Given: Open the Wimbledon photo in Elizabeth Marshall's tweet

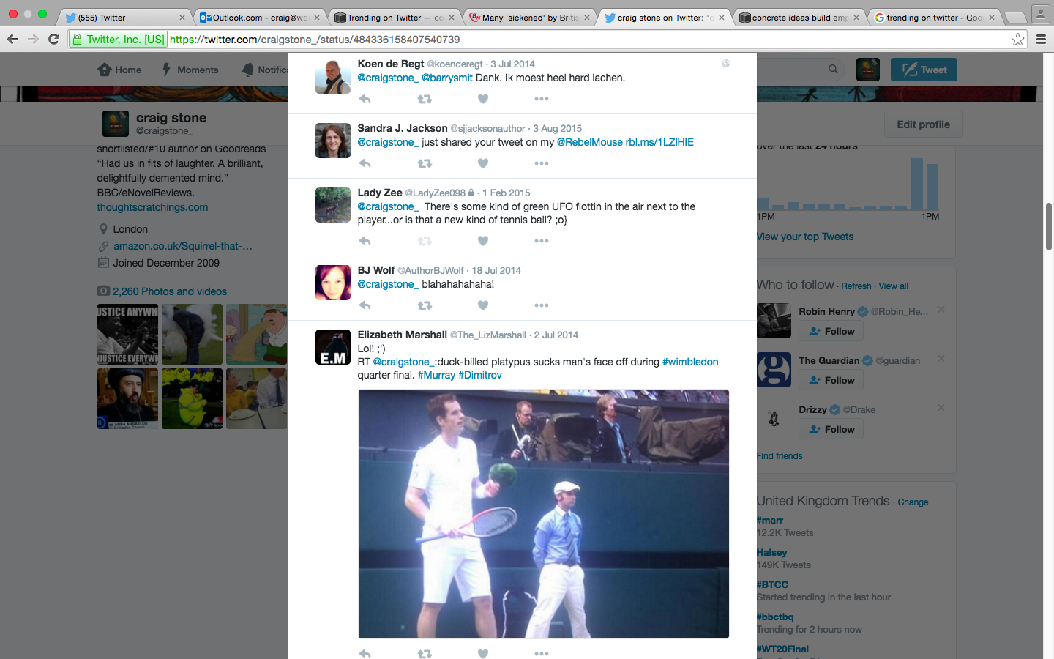Looking at the screenshot, I should coord(544,514).
